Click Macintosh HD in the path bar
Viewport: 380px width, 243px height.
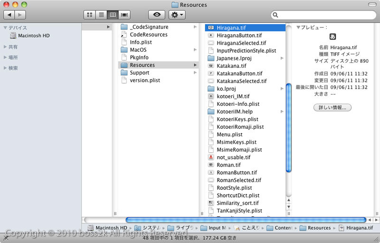pyautogui.click(x=107, y=228)
